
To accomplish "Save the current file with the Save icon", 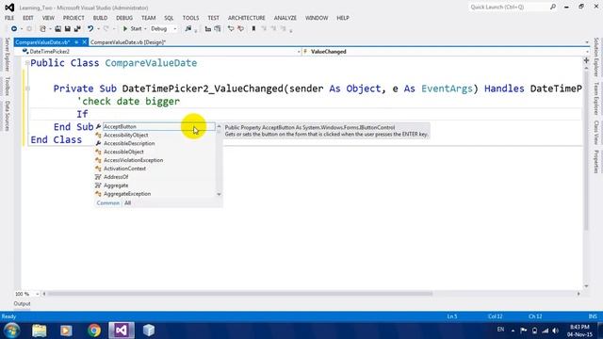I will point(67,29).
